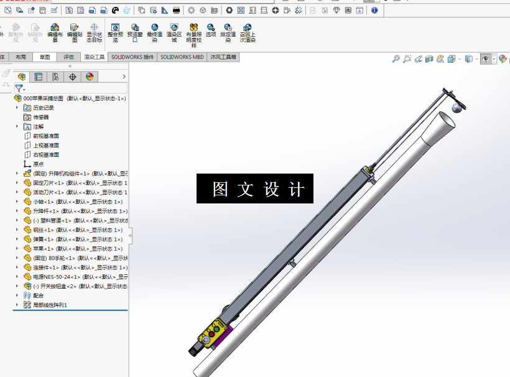
Task: Select the 渲染区域 render region tool
Action: 174,32
